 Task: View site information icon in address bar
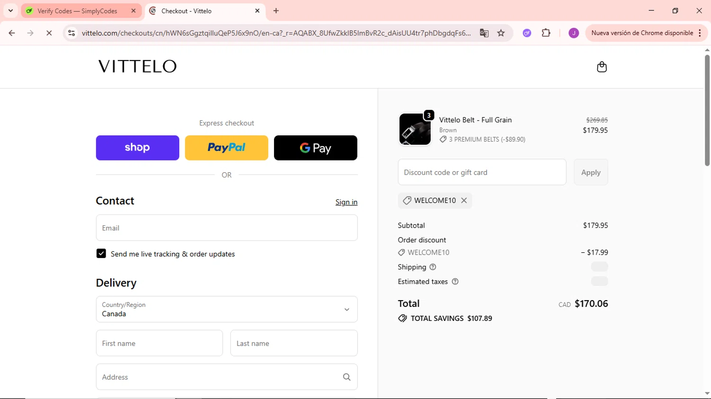72,33
